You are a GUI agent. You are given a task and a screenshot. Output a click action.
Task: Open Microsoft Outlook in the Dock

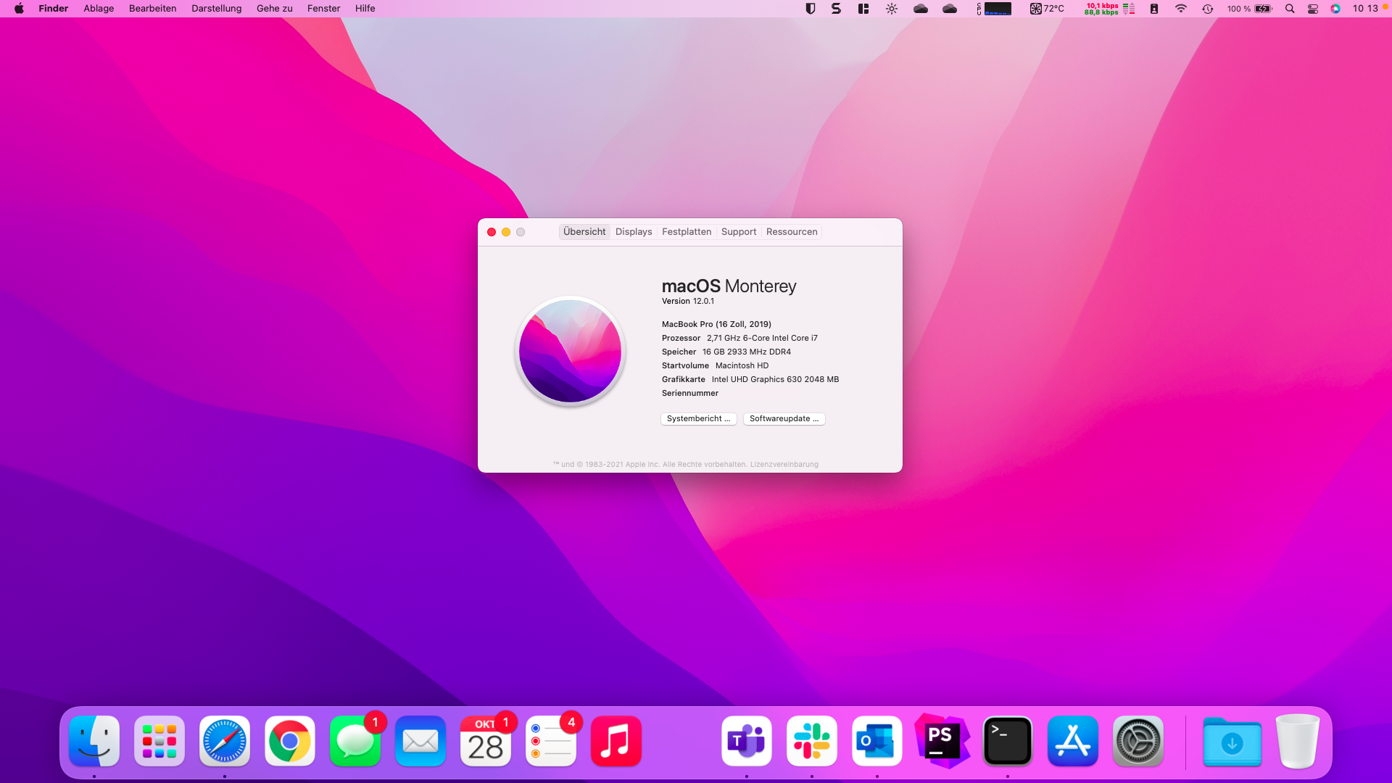tap(877, 741)
